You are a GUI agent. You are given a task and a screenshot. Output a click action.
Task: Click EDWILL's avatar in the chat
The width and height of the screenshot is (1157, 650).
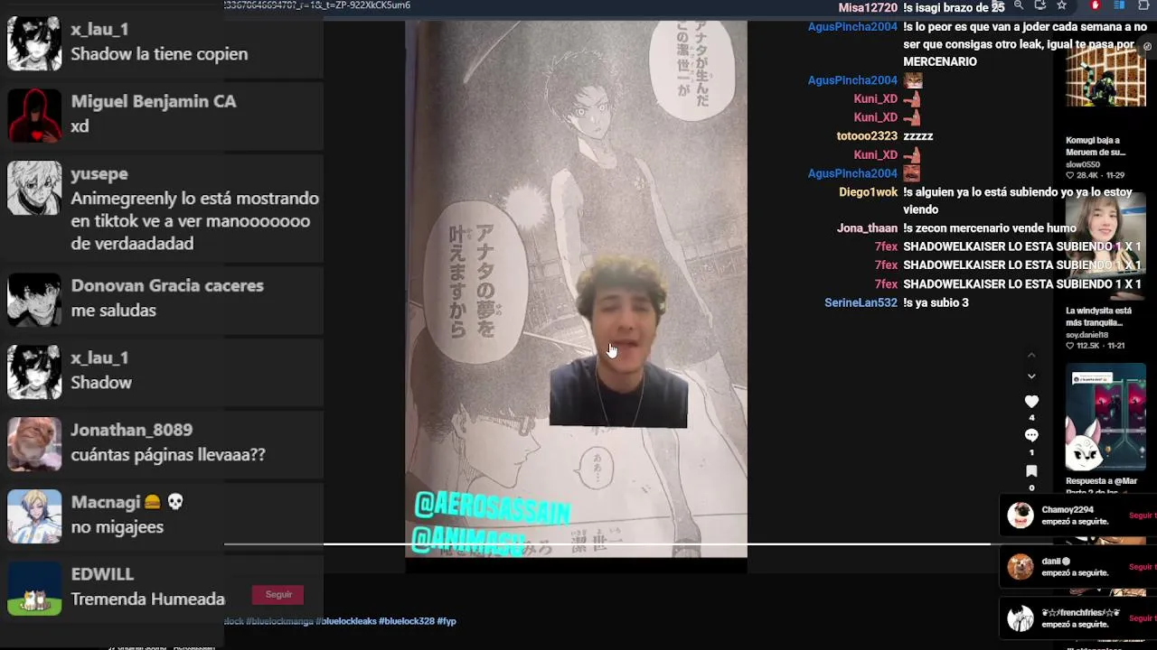[34, 589]
